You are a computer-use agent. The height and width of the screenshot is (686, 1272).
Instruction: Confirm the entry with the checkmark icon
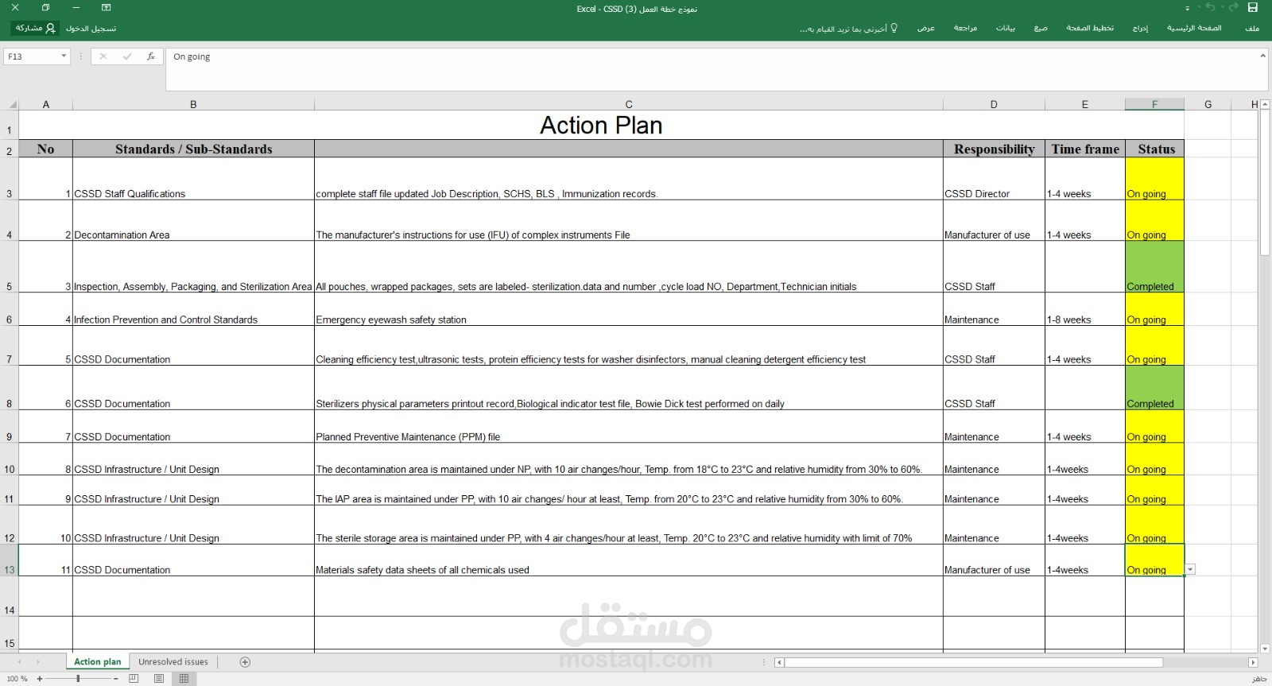point(127,56)
